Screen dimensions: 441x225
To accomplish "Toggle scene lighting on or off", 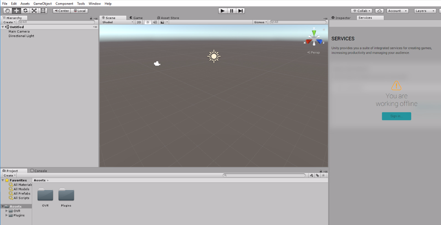I will click(x=148, y=22).
